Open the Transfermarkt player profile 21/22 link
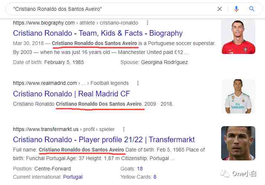265x185 pixels. click(104, 140)
